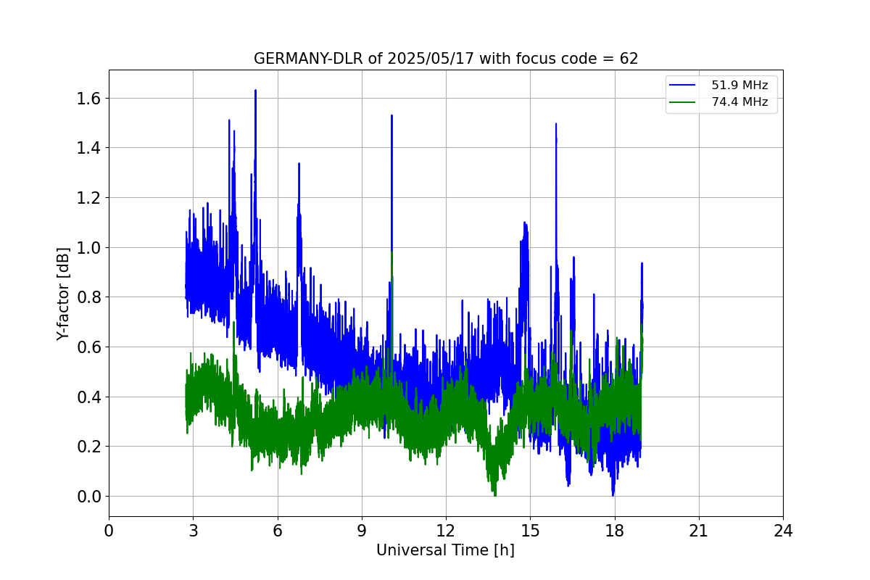Click the Universal Time [h] axis label

[x=445, y=550]
